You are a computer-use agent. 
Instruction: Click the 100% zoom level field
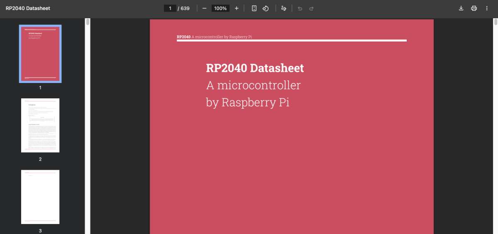(220, 8)
